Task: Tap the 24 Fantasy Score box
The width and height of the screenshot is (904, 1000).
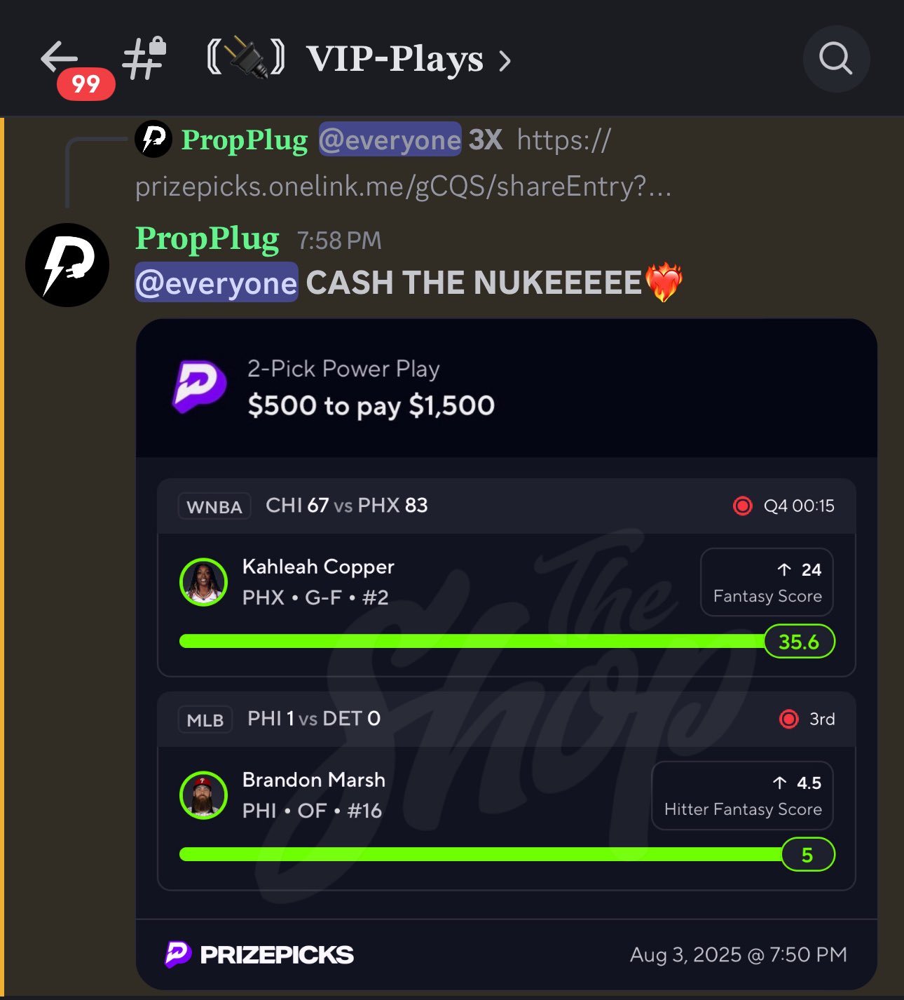Action: pyautogui.click(x=767, y=582)
